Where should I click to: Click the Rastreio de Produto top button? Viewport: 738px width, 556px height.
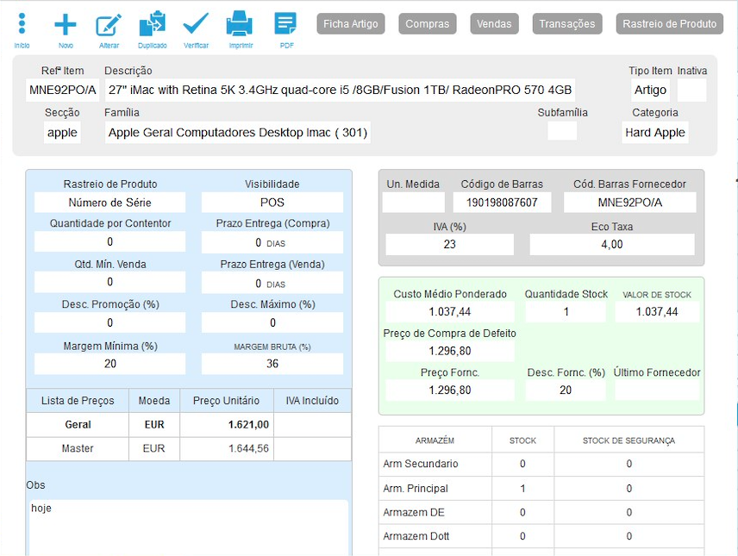click(669, 23)
